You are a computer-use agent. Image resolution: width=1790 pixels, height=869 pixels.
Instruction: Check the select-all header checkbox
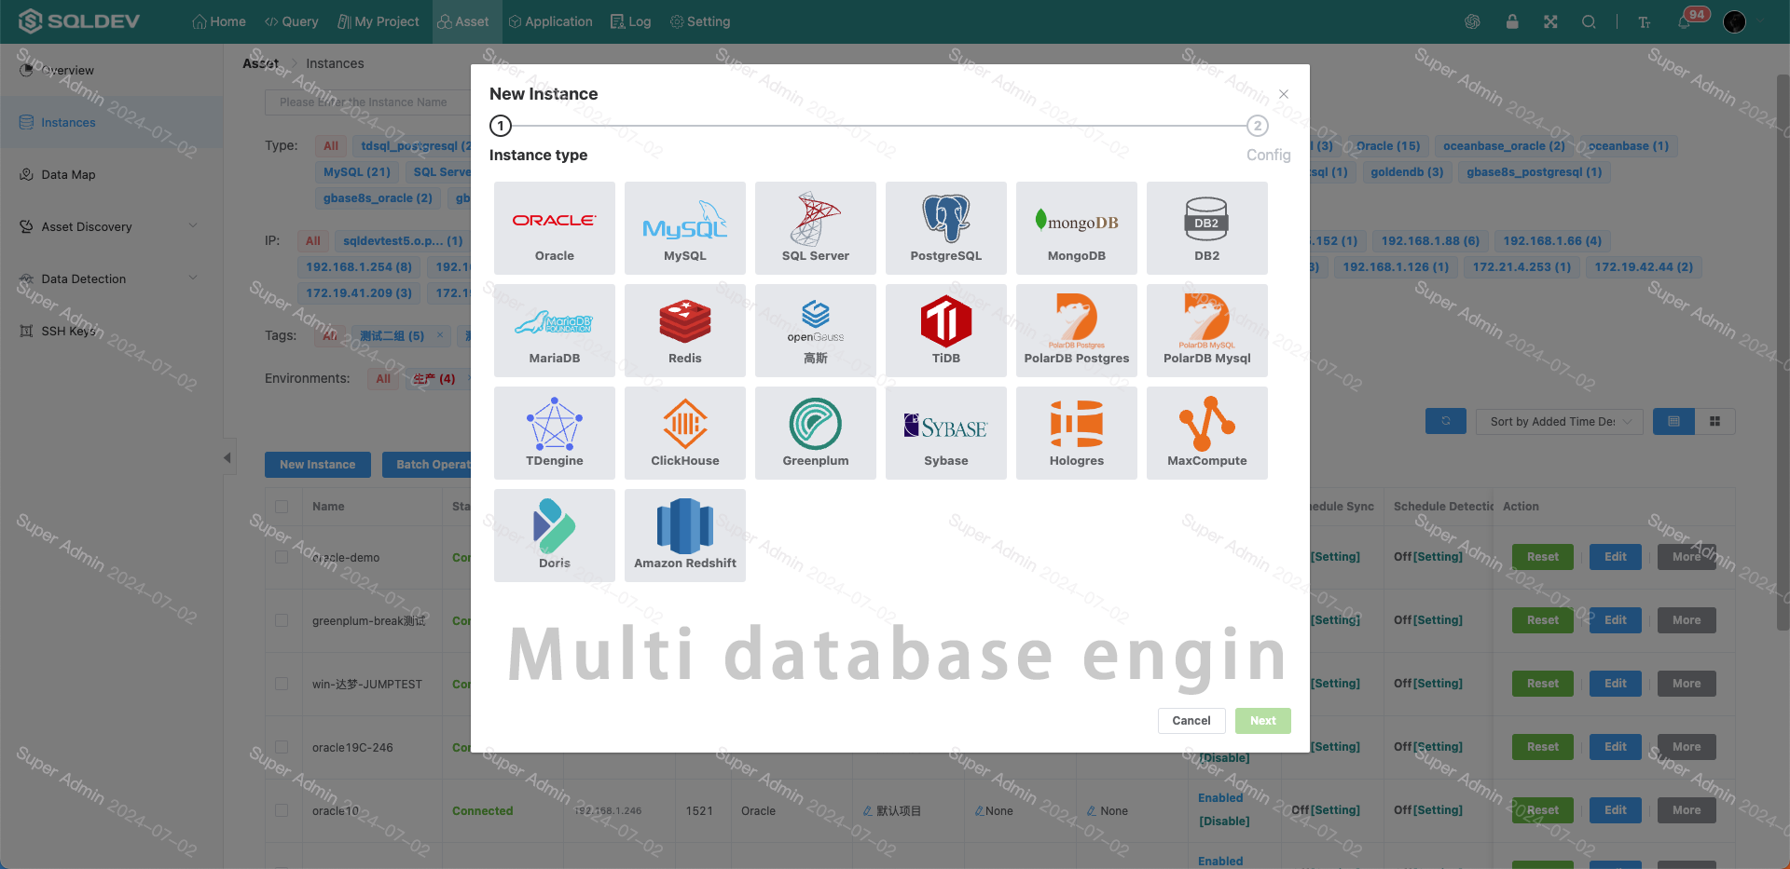coord(282,507)
